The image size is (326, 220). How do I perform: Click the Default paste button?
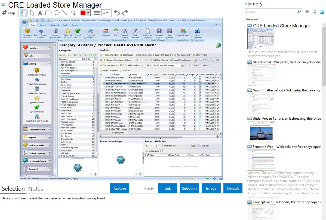[233, 188]
